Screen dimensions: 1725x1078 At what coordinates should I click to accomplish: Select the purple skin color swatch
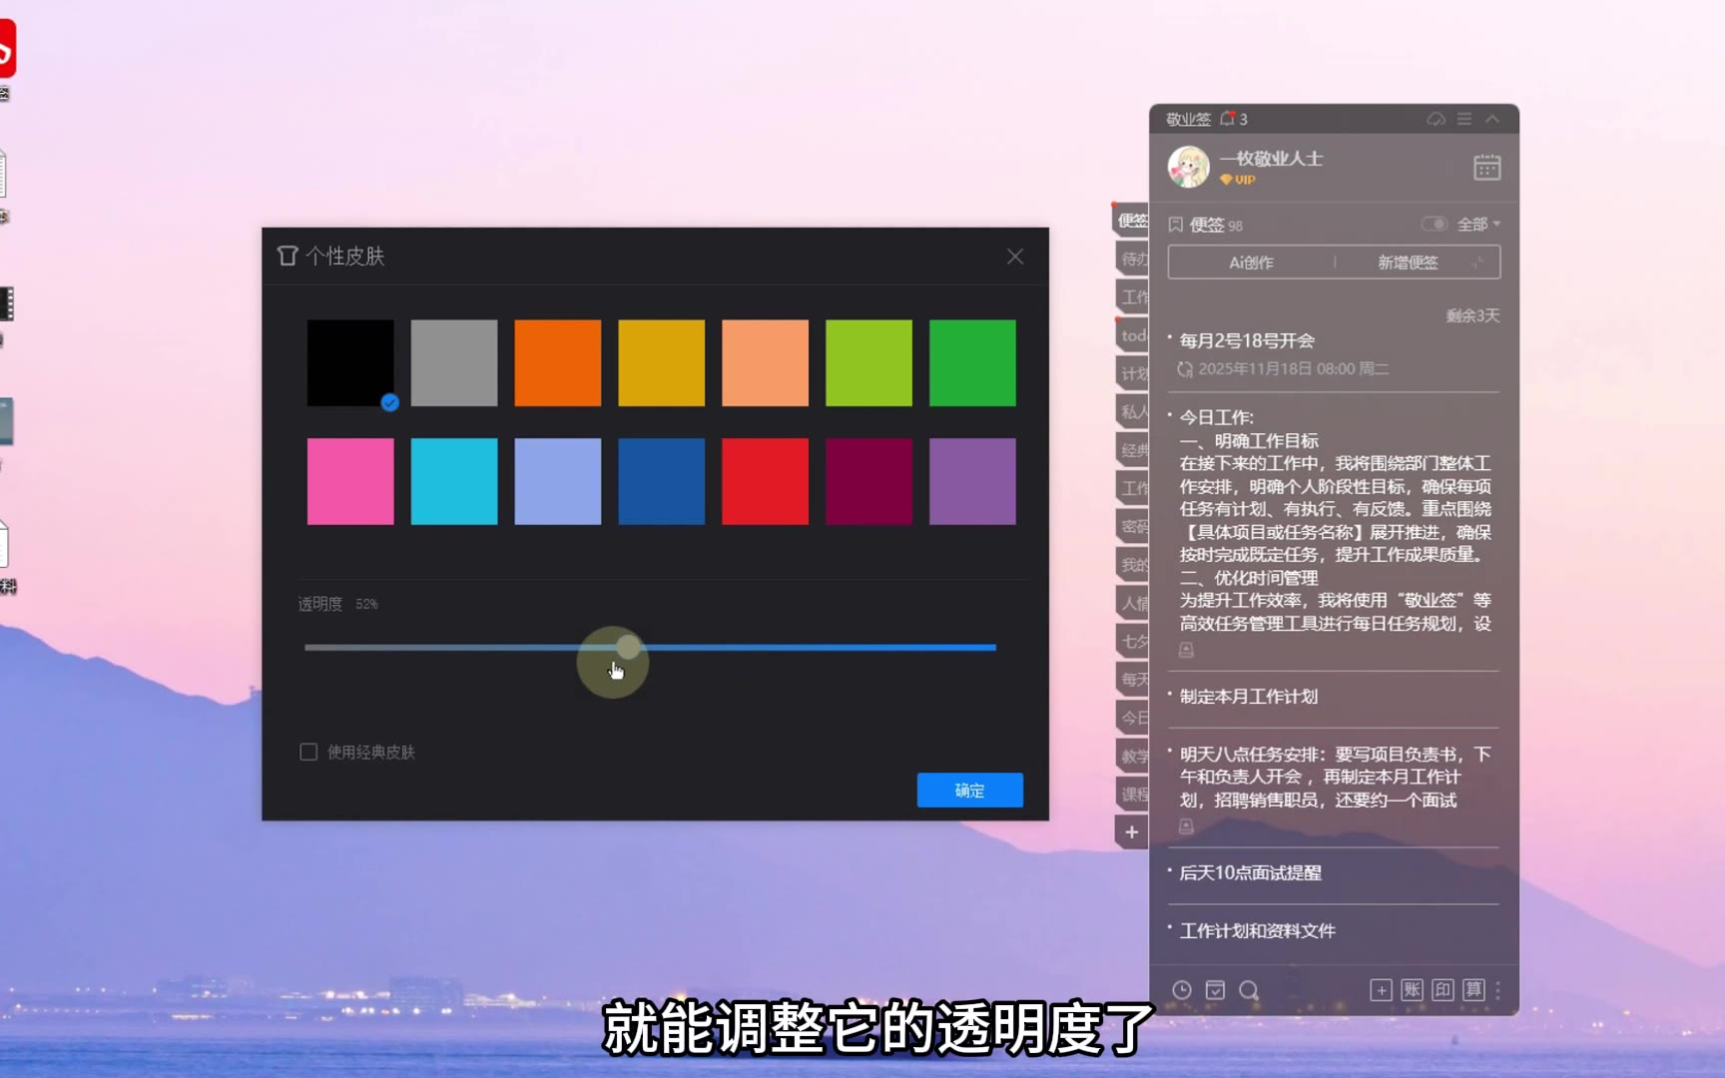(x=971, y=481)
